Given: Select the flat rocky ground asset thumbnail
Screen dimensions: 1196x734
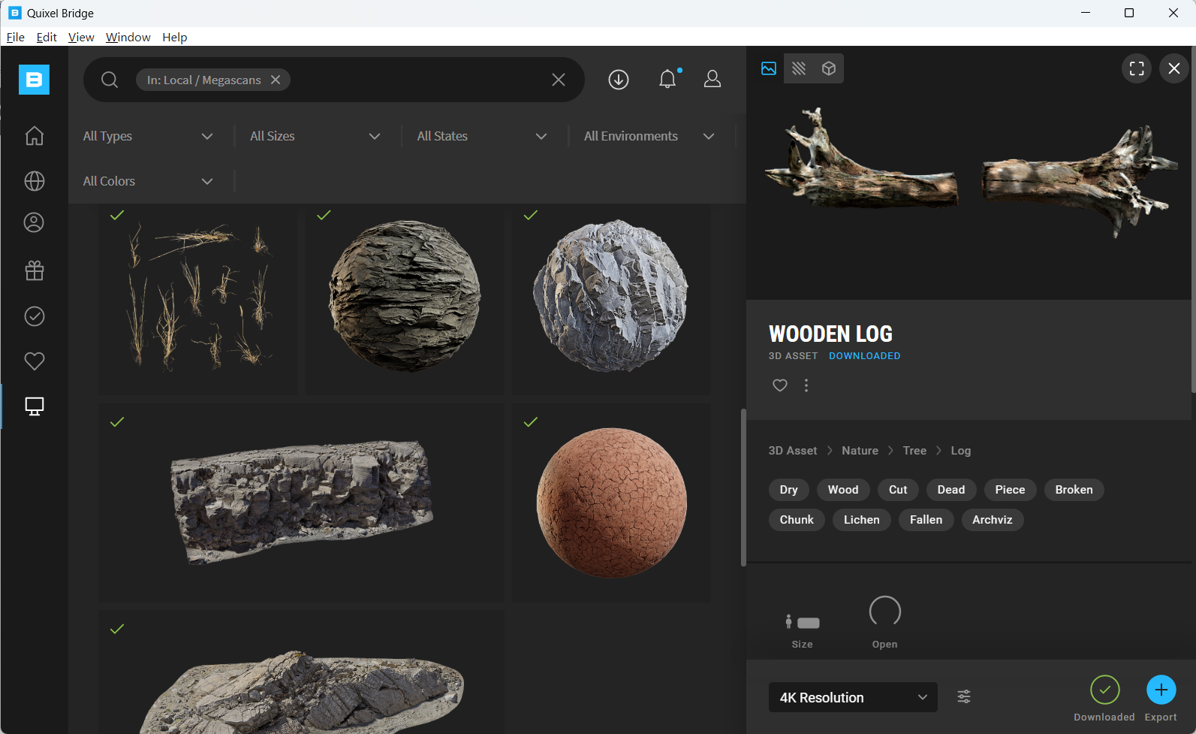Looking at the screenshot, I should pos(302,672).
